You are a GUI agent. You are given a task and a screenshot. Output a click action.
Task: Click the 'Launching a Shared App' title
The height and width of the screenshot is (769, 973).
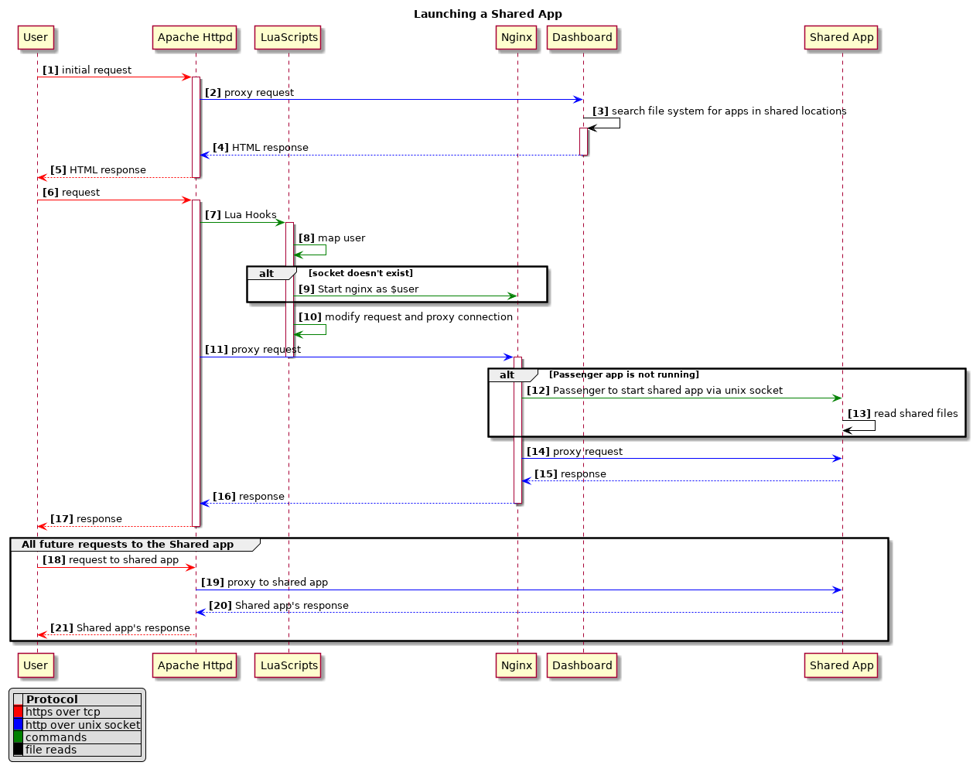click(x=487, y=14)
